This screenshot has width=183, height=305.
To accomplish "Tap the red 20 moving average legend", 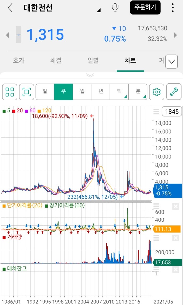I will [17, 111].
